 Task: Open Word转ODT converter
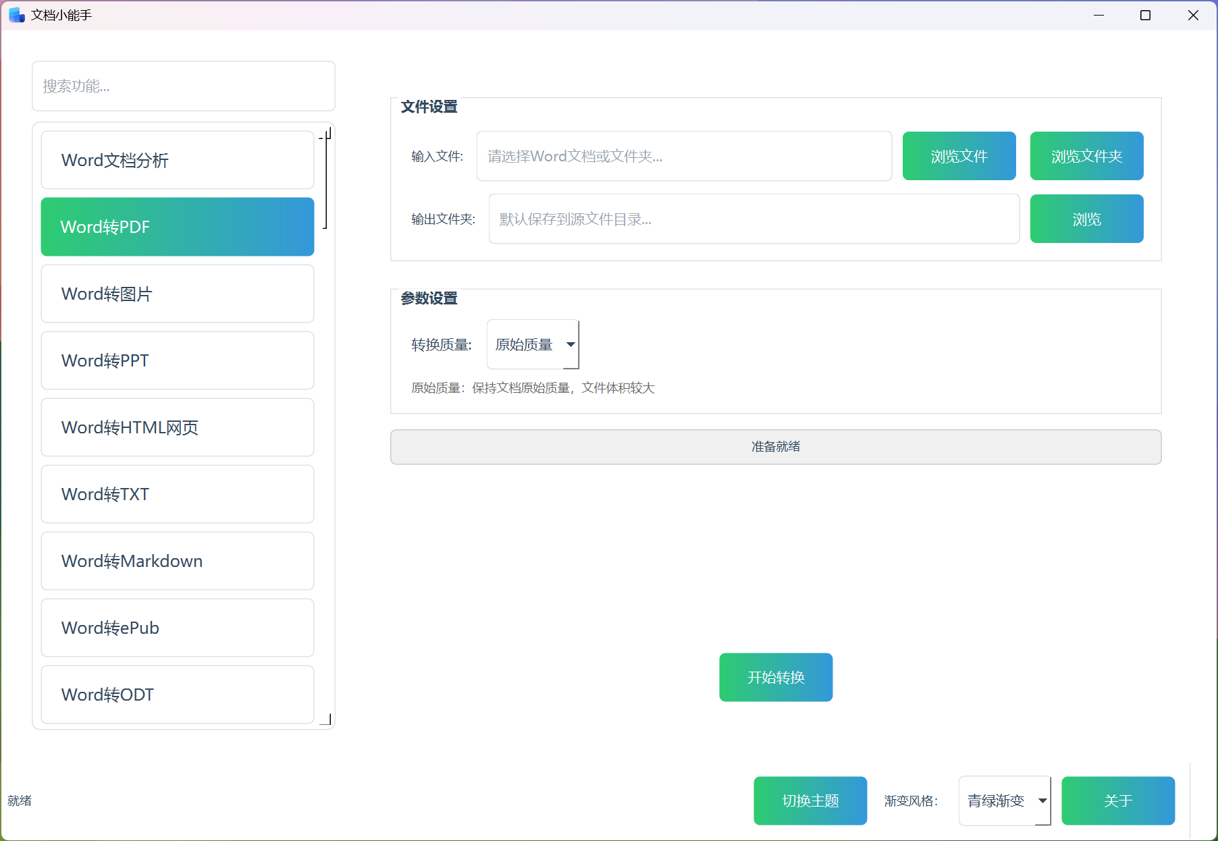177,695
